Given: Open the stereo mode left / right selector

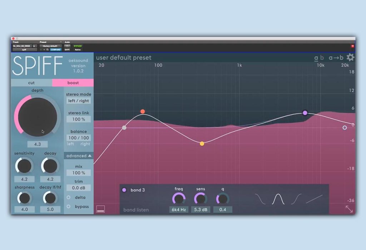Looking at the screenshot, I should coord(79,101).
